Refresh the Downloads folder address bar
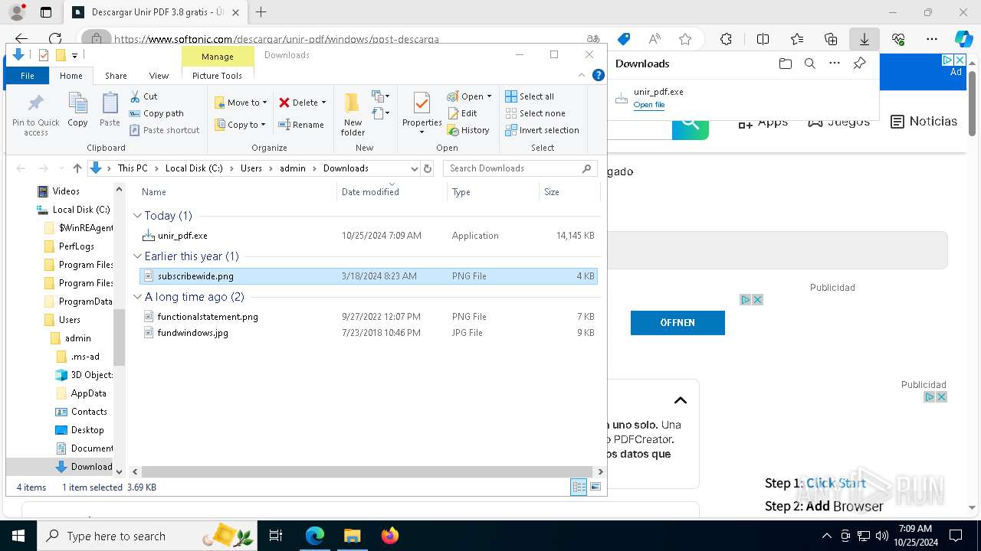This screenshot has height=551, width=981. (x=428, y=168)
